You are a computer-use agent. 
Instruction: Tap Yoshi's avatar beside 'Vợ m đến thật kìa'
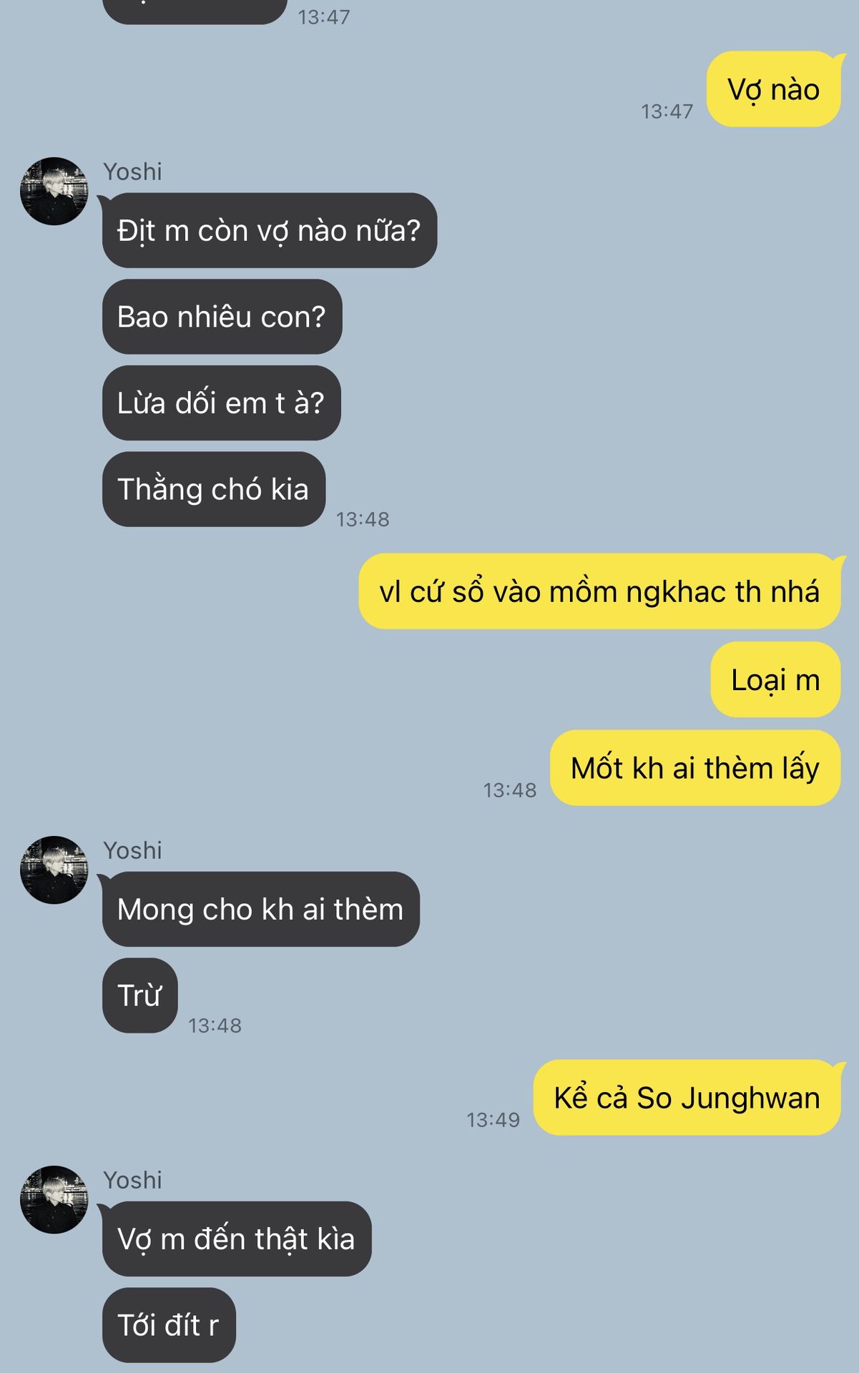click(x=54, y=1199)
